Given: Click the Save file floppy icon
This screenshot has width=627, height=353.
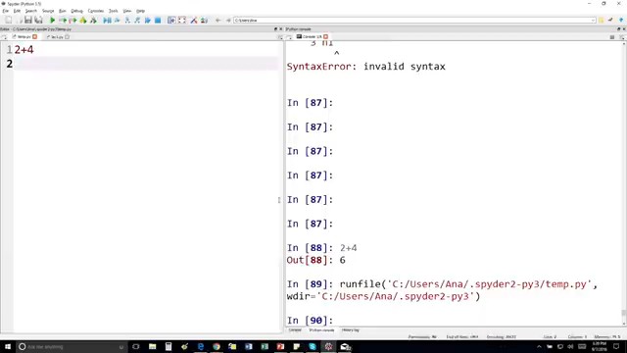Looking at the screenshot, I should 28,20.
